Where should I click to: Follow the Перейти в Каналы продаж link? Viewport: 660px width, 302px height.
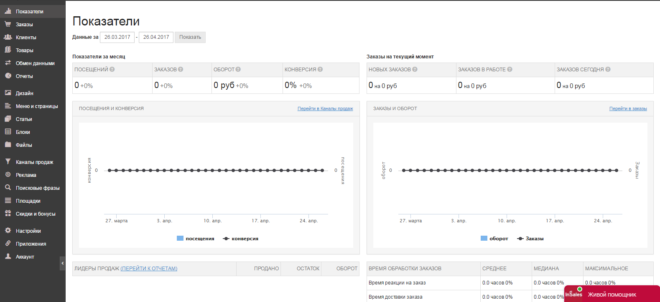[x=325, y=108]
